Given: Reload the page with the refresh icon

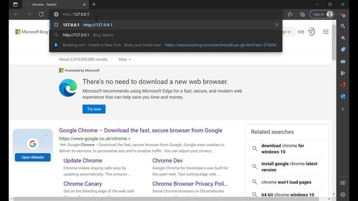Looking at the screenshot, I should [x=41, y=14].
